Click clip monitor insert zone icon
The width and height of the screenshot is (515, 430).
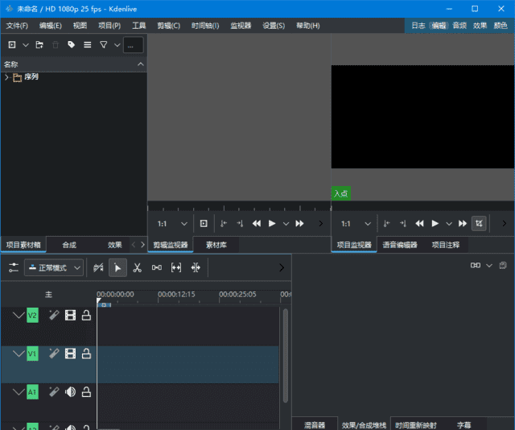(x=204, y=224)
